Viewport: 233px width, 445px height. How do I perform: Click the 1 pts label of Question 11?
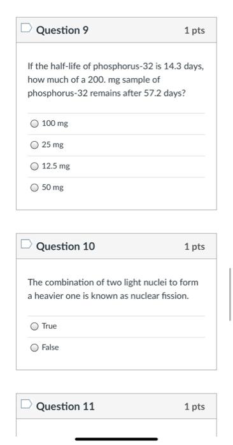[194, 406]
